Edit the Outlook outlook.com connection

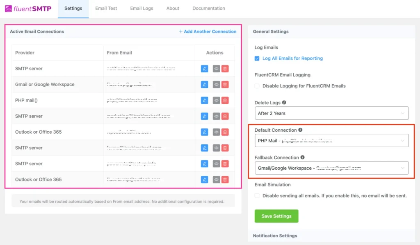(204, 180)
